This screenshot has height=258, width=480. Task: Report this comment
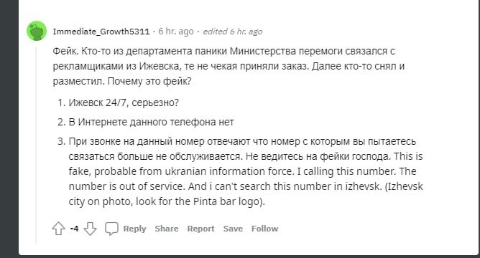pos(200,229)
